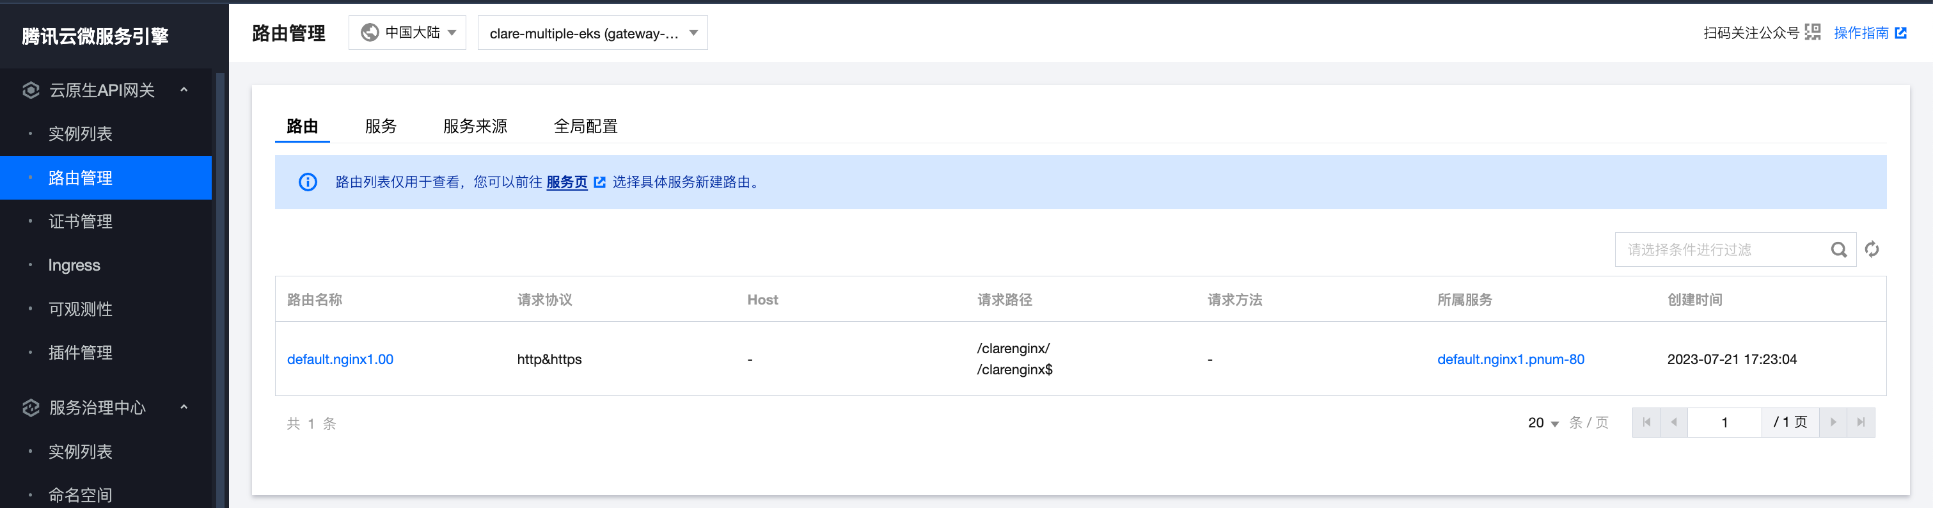The width and height of the screenshot is (1933, 508).
Task: Follow the 服务页 link in the banner
Action: click(567, 182)
